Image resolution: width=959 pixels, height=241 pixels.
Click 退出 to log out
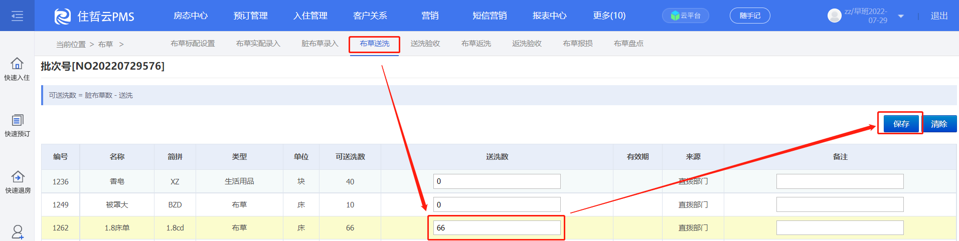point(939,16)
